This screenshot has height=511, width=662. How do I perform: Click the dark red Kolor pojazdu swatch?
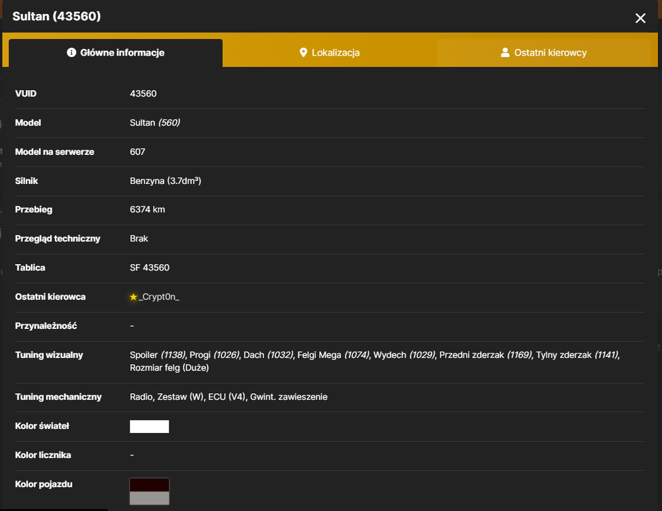[x=150, y=485]
